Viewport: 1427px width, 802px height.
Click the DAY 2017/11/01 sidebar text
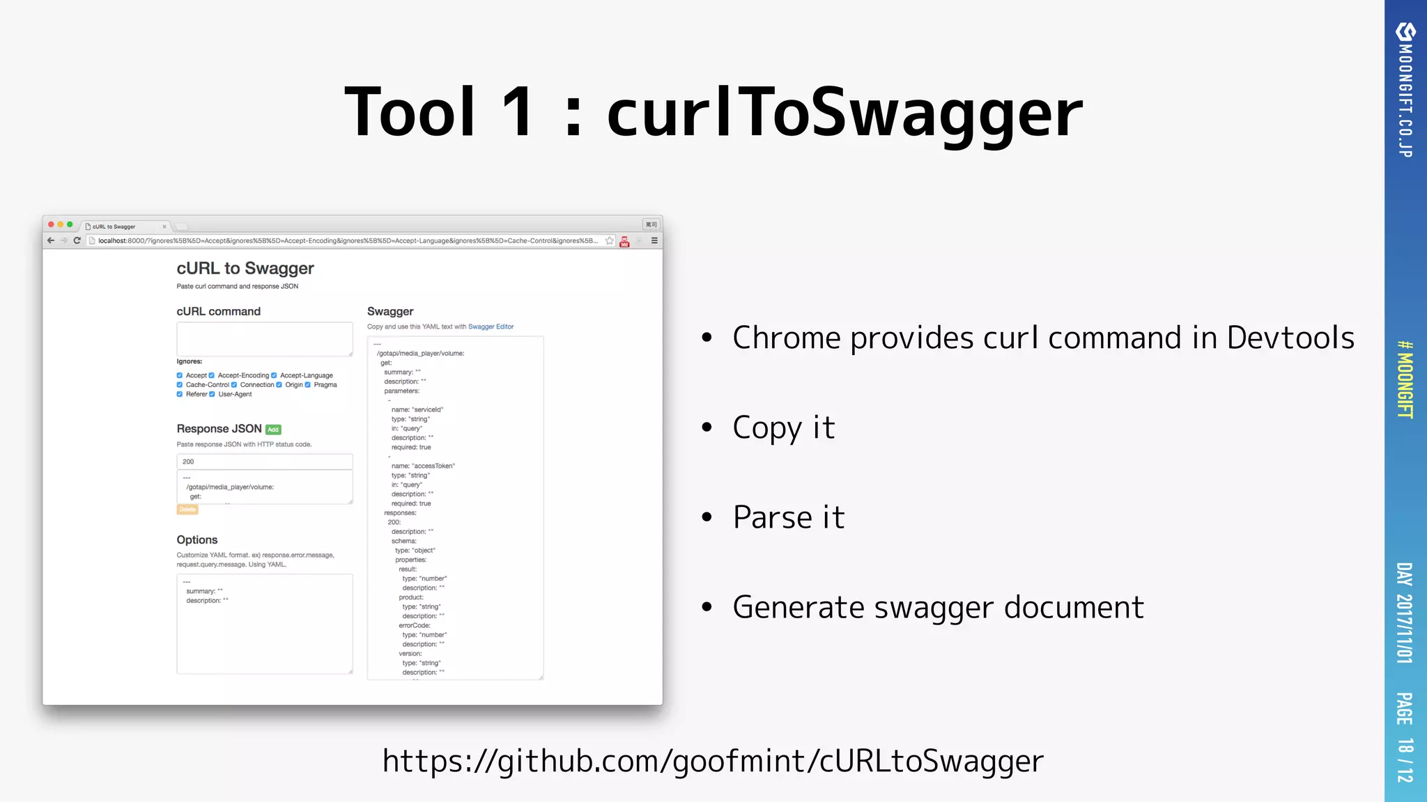(1405, 613)
